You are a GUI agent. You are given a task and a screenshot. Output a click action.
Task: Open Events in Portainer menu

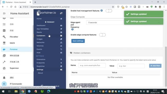coord(39,49)
